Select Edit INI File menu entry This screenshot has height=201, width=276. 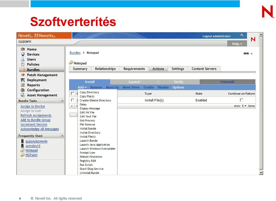87,113
